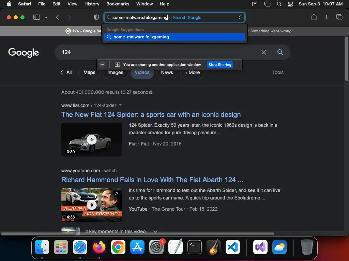The height and width of the screenshot is (261, 349).
Task: Switch to the Something went wrong tab
Action: pos(270,31)
